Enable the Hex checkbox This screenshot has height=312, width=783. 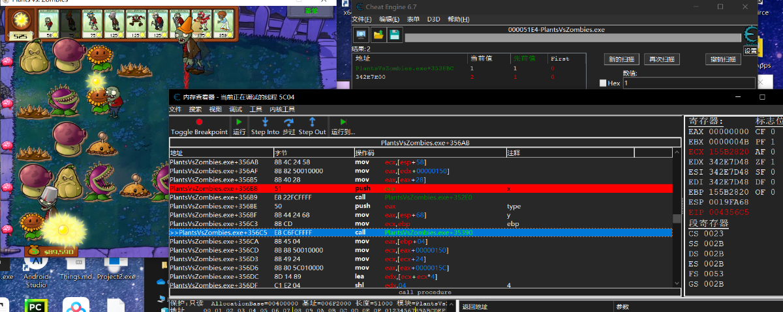coord(603,83)
